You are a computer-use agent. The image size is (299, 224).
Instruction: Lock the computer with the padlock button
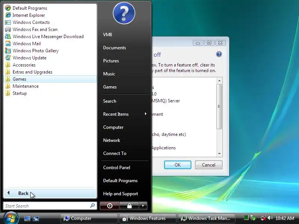click(129, 206)
